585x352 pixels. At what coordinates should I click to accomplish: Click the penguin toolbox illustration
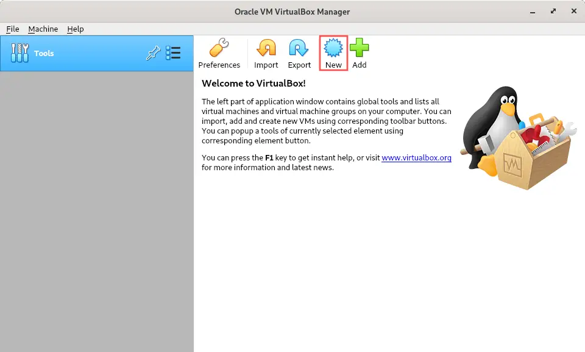(x=519, y=138)
